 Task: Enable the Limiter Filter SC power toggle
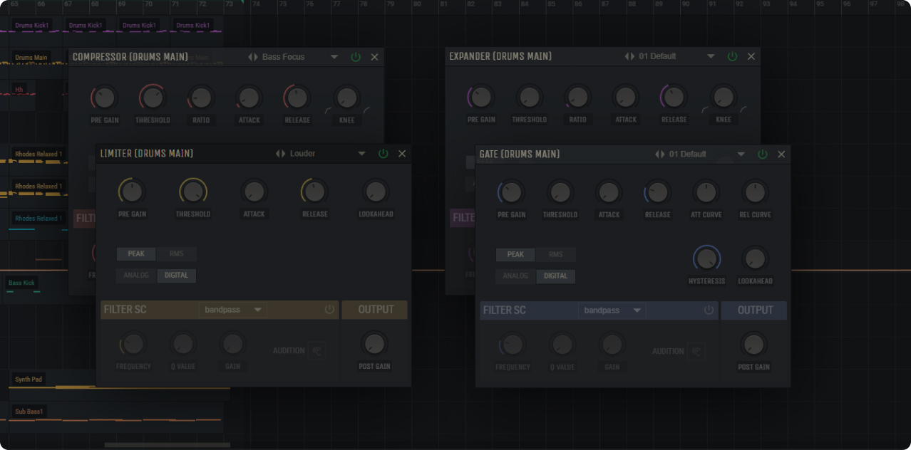(x=329, y=310)
